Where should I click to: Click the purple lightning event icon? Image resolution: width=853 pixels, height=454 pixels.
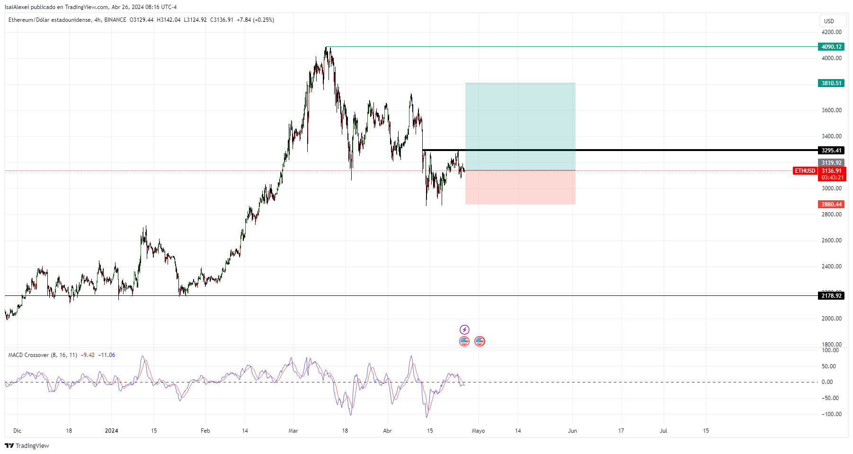[464, 329]
